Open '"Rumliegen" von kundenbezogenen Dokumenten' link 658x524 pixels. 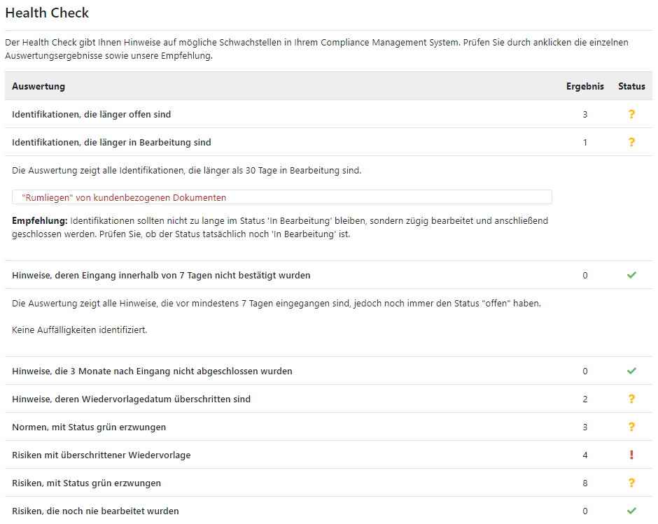124,198
